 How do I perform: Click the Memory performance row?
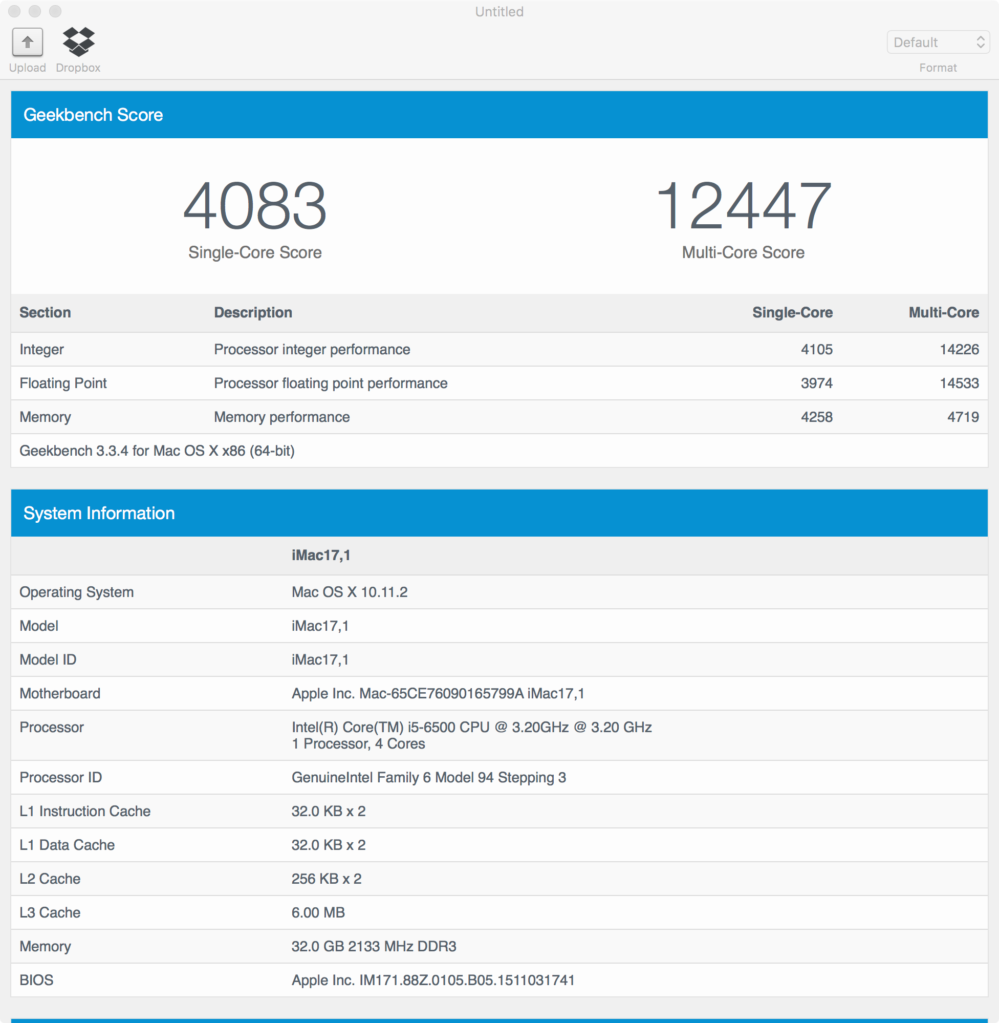click(x=282, y=417)
